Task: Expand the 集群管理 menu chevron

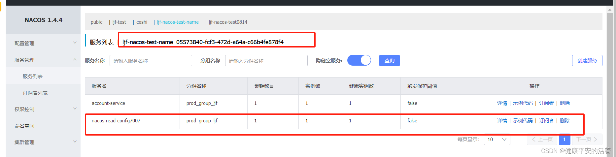Action: 75,142
